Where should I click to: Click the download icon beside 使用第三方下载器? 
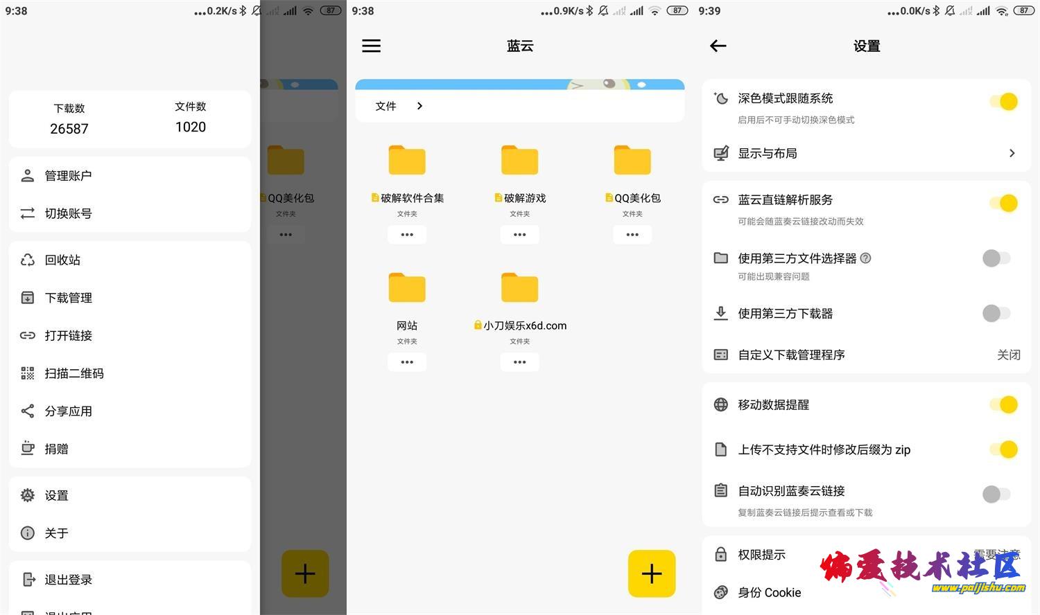(721, 313)
